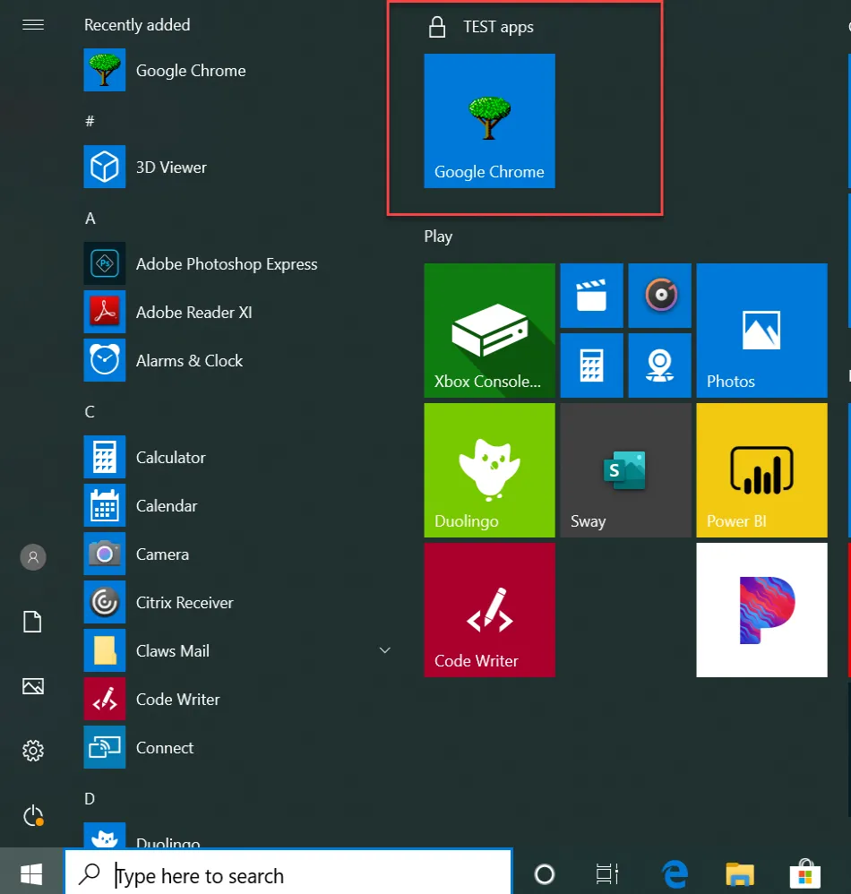Expand the Start menu hamburger navigation

point(33,25)
